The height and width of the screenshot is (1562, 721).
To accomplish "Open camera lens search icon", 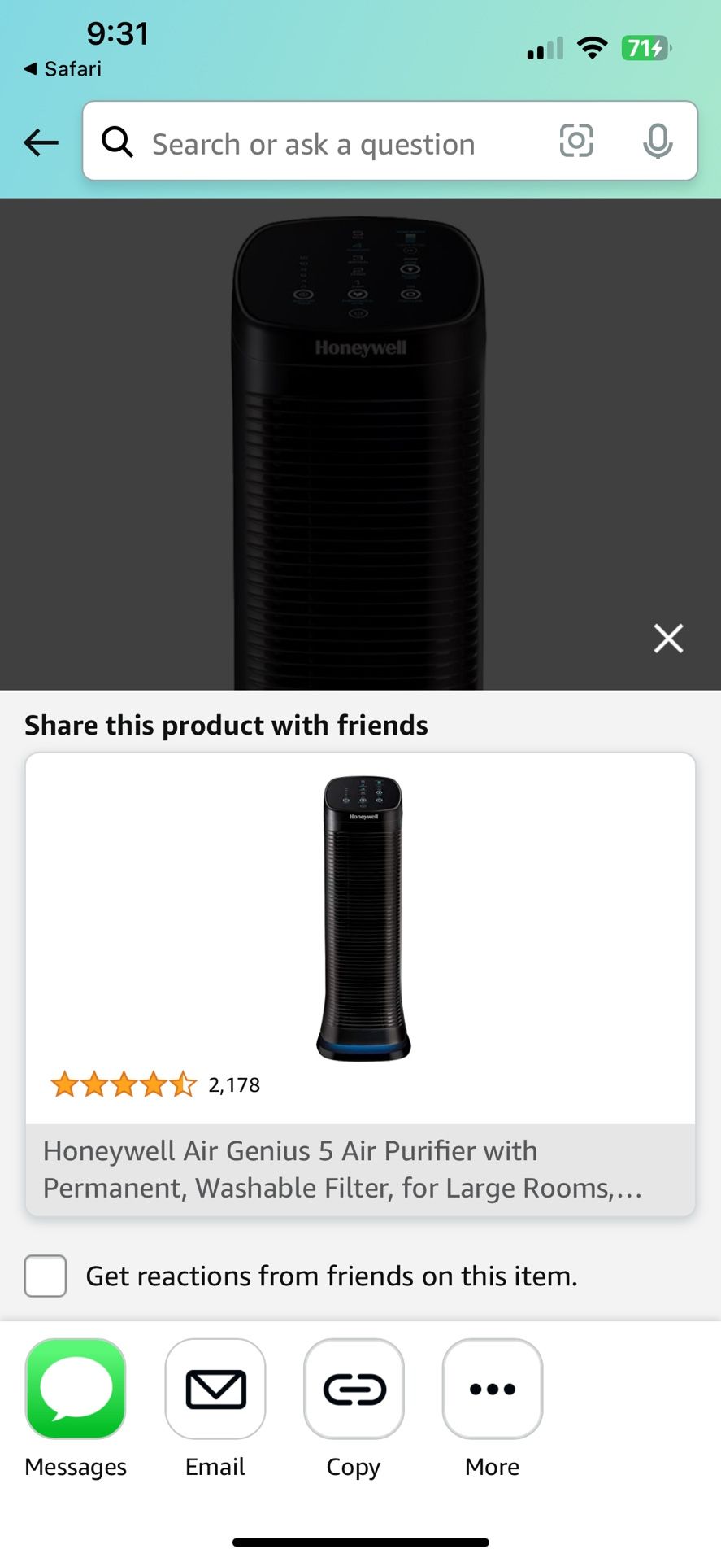I will [x=576, y=141].
